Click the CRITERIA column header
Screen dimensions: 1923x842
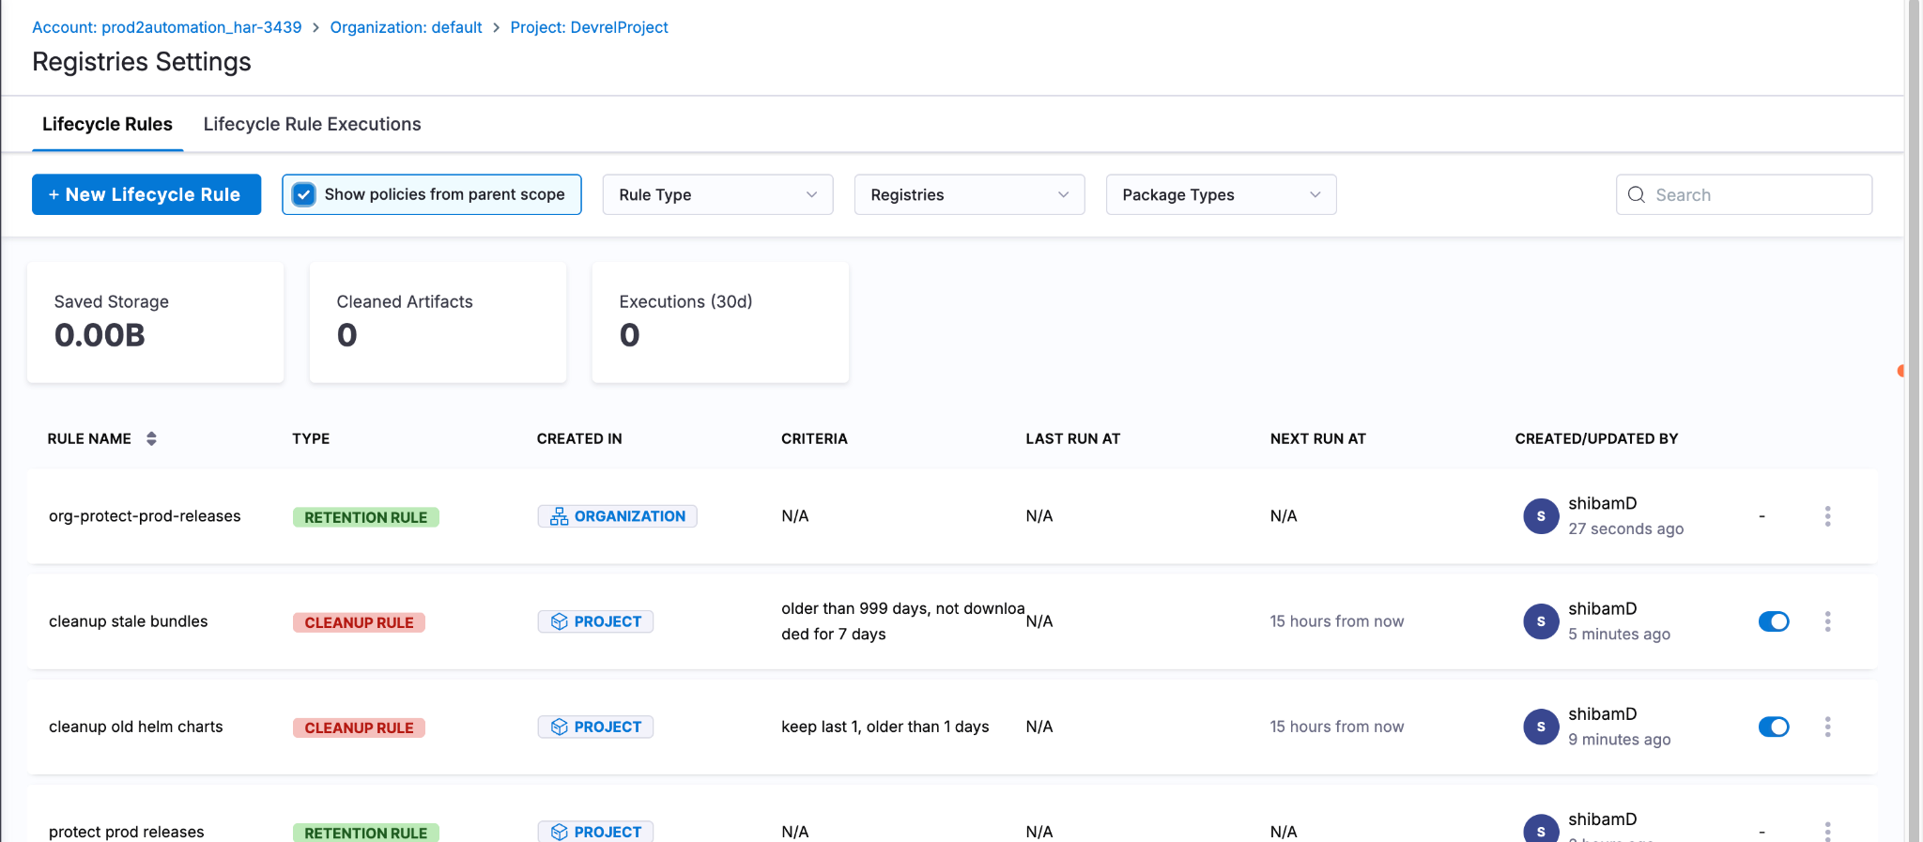[x=814, y=438]
